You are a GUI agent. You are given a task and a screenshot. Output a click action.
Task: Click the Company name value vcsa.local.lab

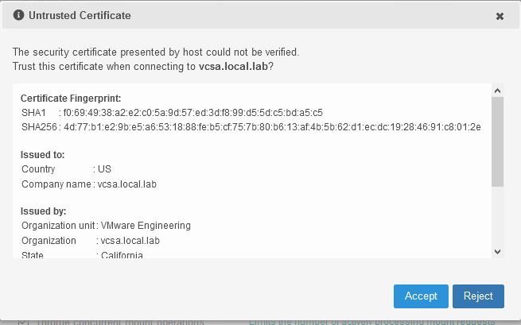pyautogui.click(x=127, y=184)
